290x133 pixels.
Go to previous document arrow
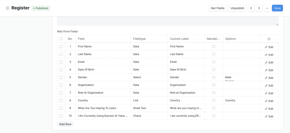pos(251,8)
